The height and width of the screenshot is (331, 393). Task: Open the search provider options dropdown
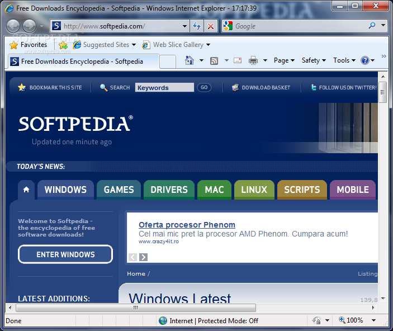383,25
